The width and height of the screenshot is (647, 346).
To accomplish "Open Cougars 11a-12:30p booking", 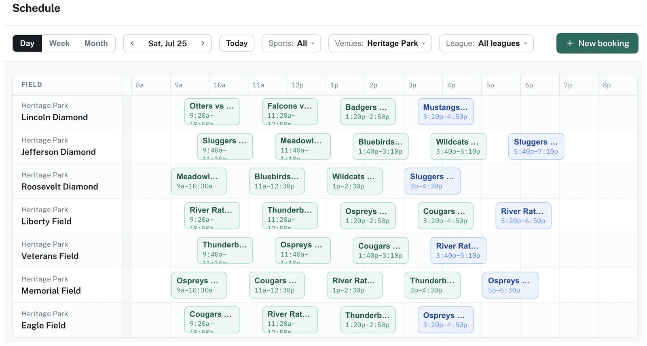I will tap(277, 285).
